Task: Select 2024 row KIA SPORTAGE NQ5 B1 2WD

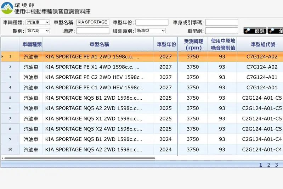Action: pyautogui.click(x=142, y=139)
